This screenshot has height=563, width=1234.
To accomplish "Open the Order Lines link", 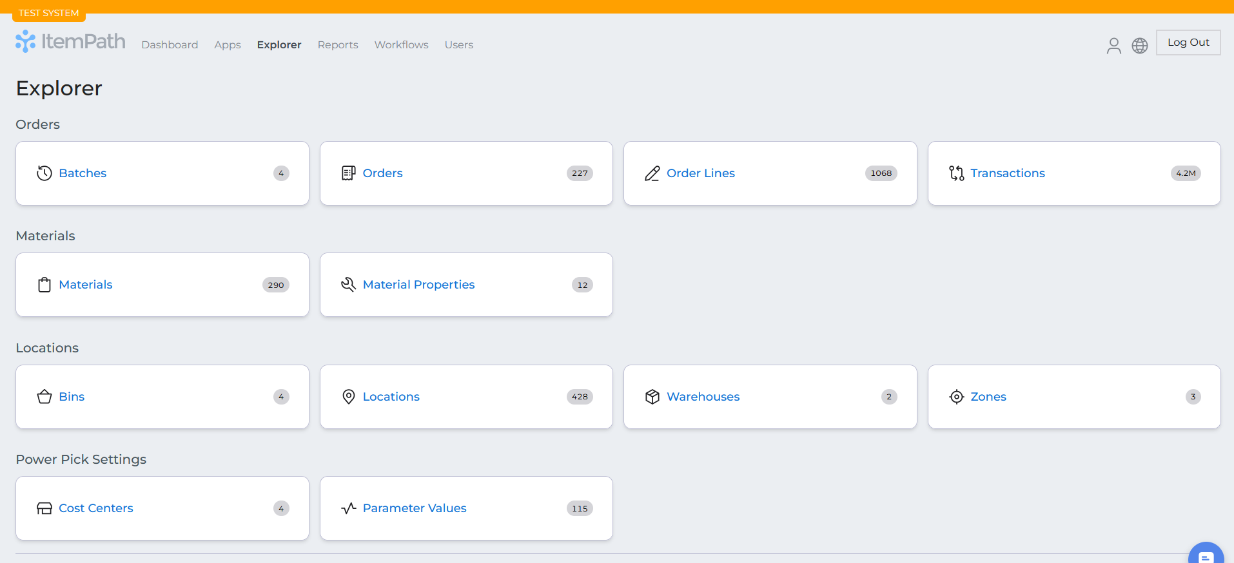I will (700, 173).
